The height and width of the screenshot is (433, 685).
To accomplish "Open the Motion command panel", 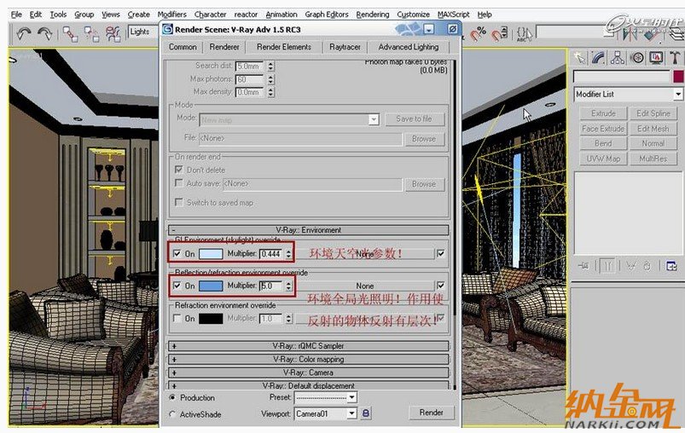I will pos(637,58).
